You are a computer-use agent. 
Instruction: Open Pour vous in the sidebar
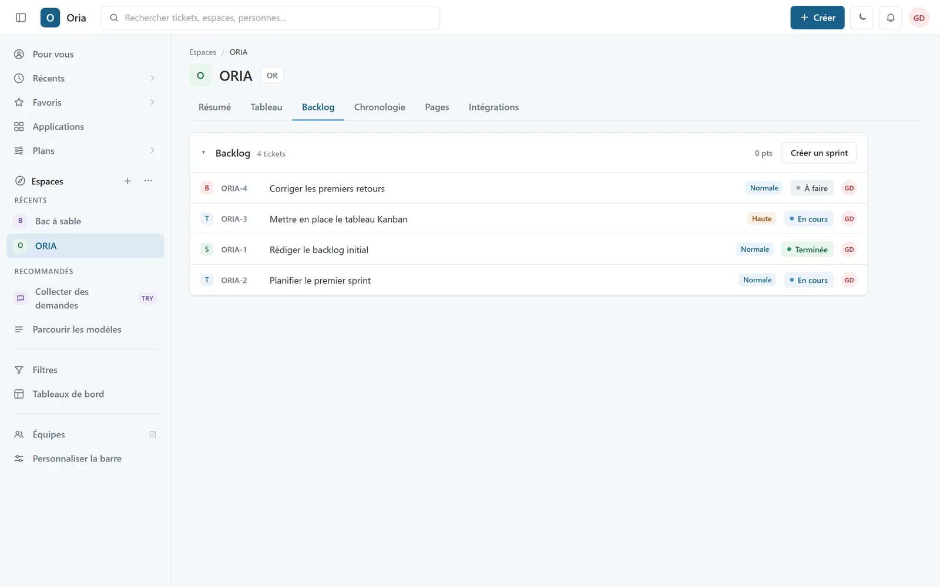pos(86,54)
